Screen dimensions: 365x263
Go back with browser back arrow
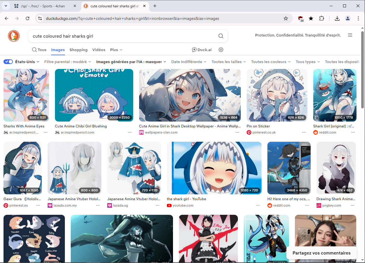pos(6,18)
